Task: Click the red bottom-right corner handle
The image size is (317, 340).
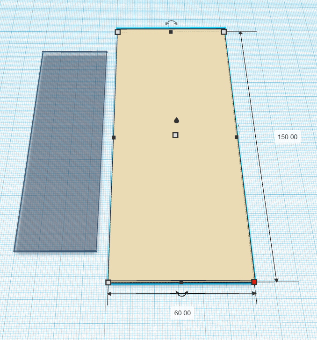Action: [254, 282]
